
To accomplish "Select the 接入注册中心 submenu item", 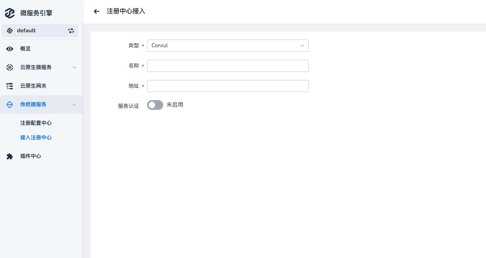I will coord(36,138).
